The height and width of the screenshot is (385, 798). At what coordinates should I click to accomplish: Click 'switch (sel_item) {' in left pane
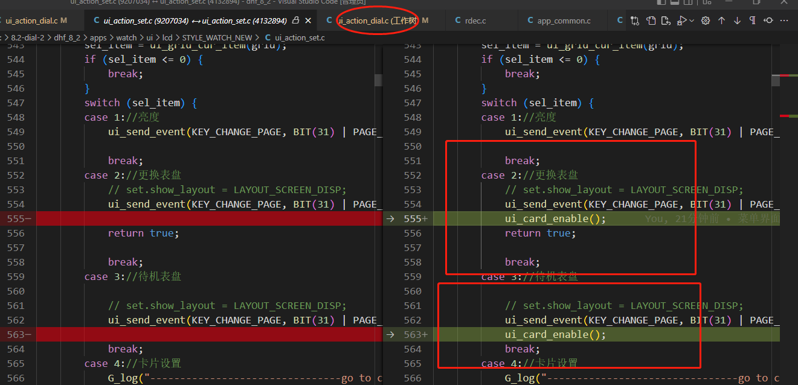[x=141, y=103]
